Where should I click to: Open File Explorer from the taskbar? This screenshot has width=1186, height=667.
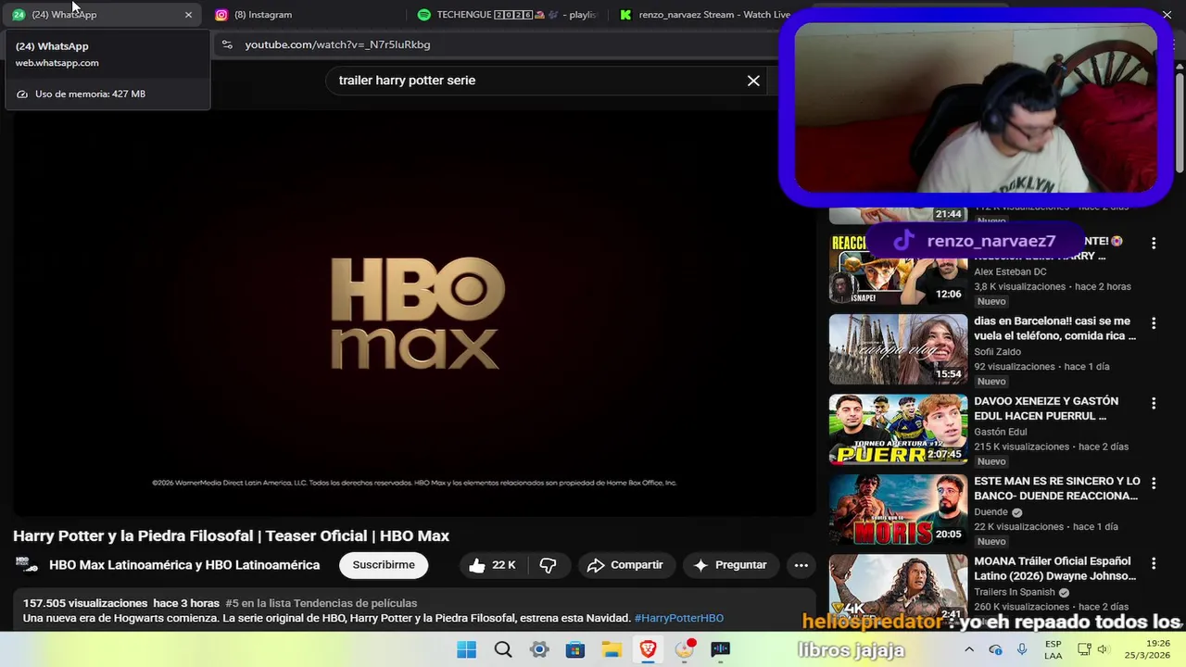[x=612, y=649]
